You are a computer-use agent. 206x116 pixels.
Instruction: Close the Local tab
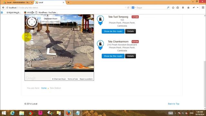63,2
